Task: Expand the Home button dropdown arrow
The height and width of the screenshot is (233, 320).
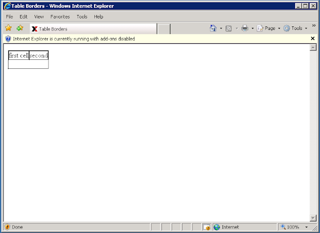Action: (x=221, y=28)
